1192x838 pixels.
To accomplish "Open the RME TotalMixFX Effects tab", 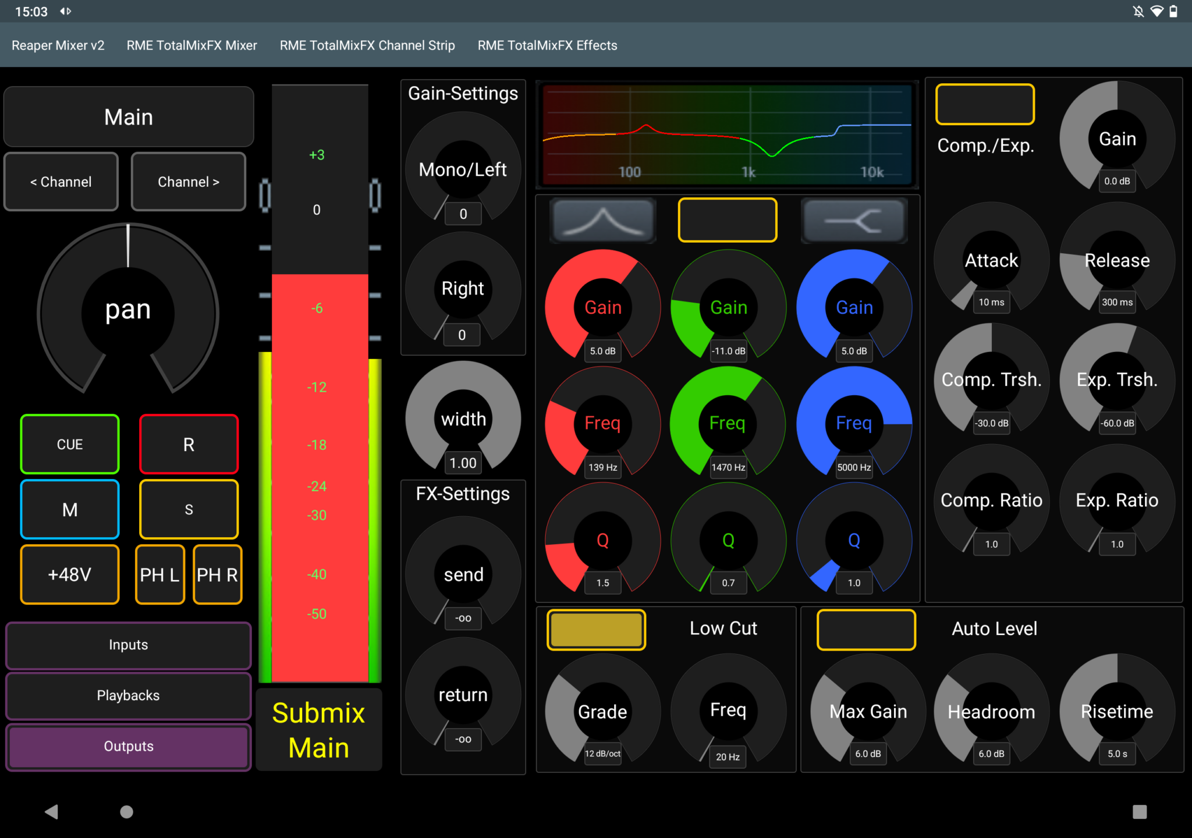I will tap(547, 45).
